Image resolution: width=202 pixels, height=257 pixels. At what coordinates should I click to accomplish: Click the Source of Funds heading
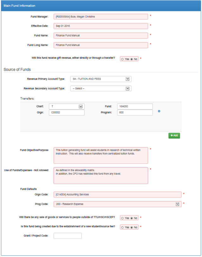tap(17, 69)
